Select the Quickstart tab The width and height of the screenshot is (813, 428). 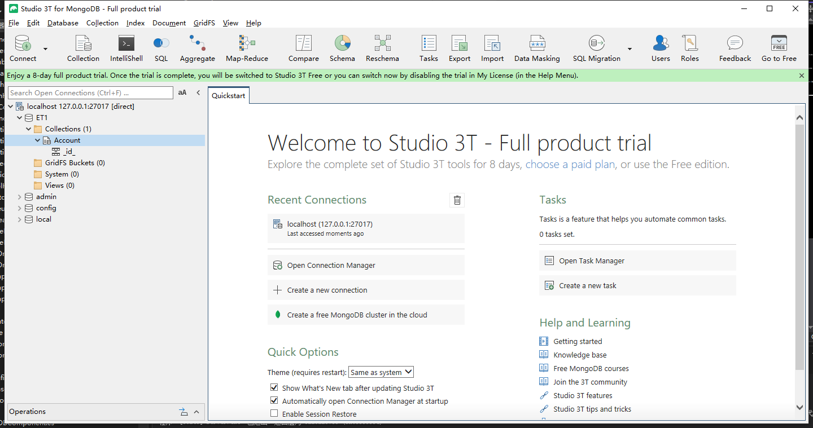tap(229, 95)
